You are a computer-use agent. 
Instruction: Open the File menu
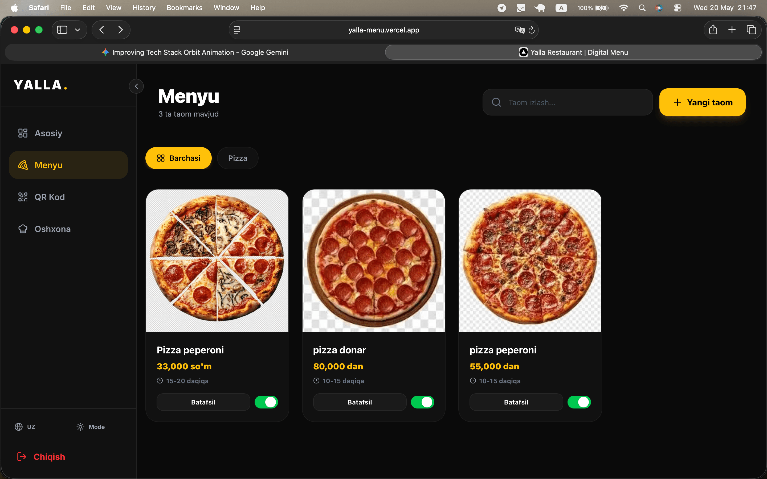click(x=66, y=8)
